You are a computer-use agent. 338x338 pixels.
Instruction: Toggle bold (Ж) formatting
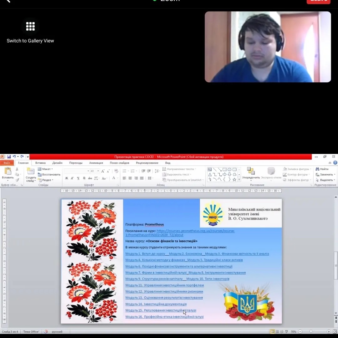67,178
